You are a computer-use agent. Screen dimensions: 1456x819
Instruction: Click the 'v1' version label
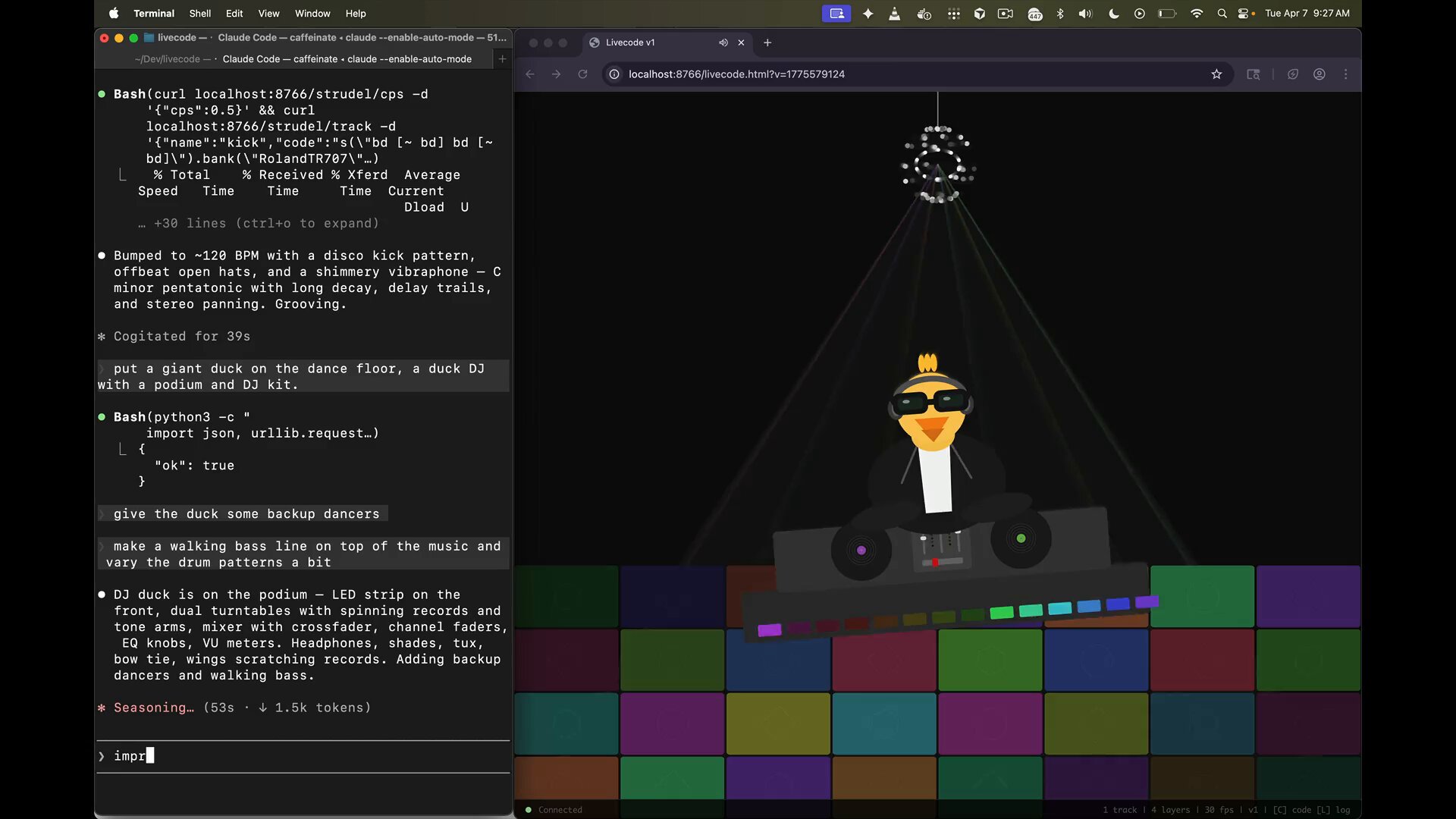point(1253,810)
